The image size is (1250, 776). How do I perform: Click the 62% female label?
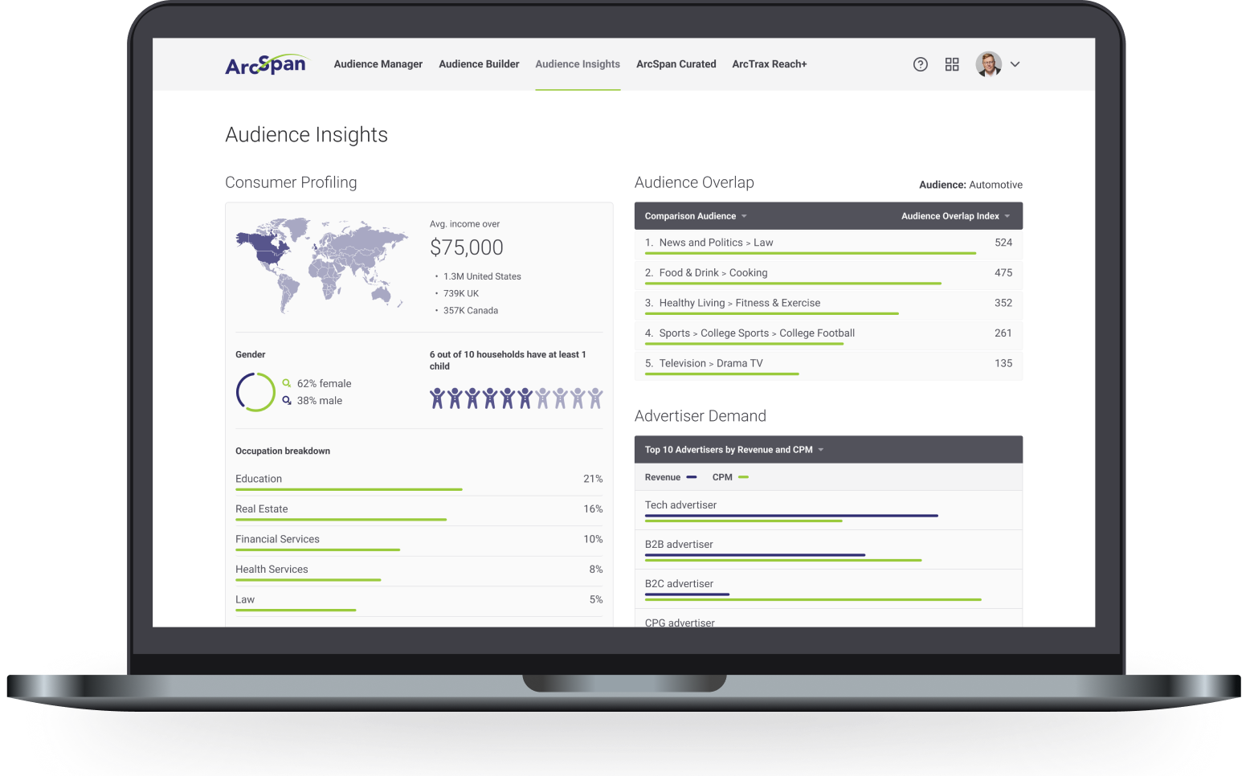325,383
